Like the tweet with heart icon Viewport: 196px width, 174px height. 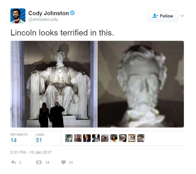coord(64,162)
